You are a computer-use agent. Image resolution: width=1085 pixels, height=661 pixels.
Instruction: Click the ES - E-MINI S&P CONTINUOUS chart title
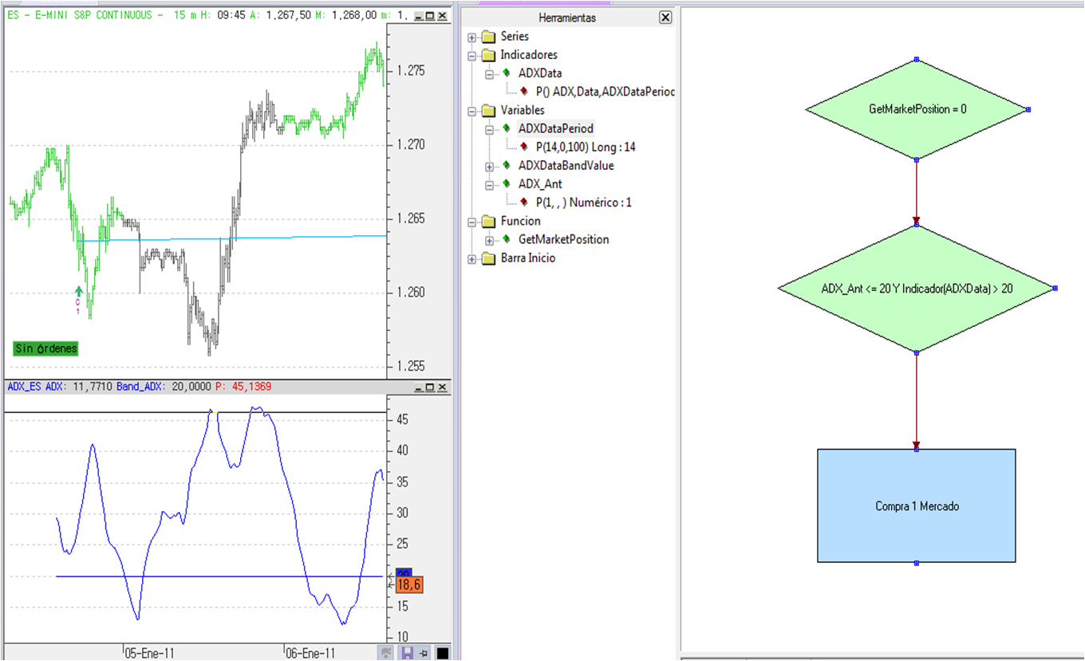coord(85,16)
